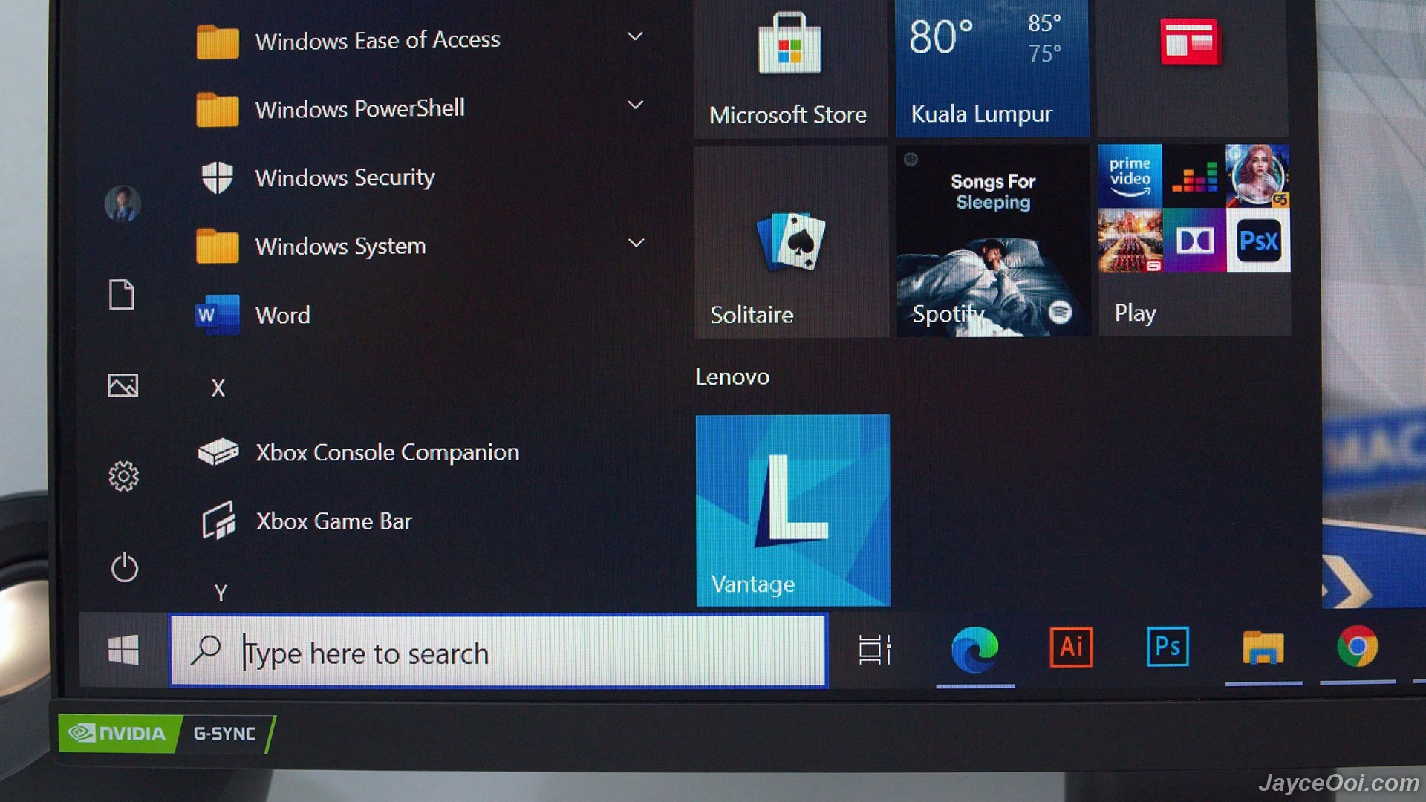Viewport: 1426px width, 802px height.
Task: Click the Power icon in Start sidebar
Action: pos(125,567)
